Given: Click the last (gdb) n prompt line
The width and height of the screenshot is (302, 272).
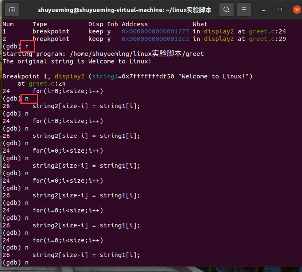Looking at the screenshot, I should click(15, 263).
